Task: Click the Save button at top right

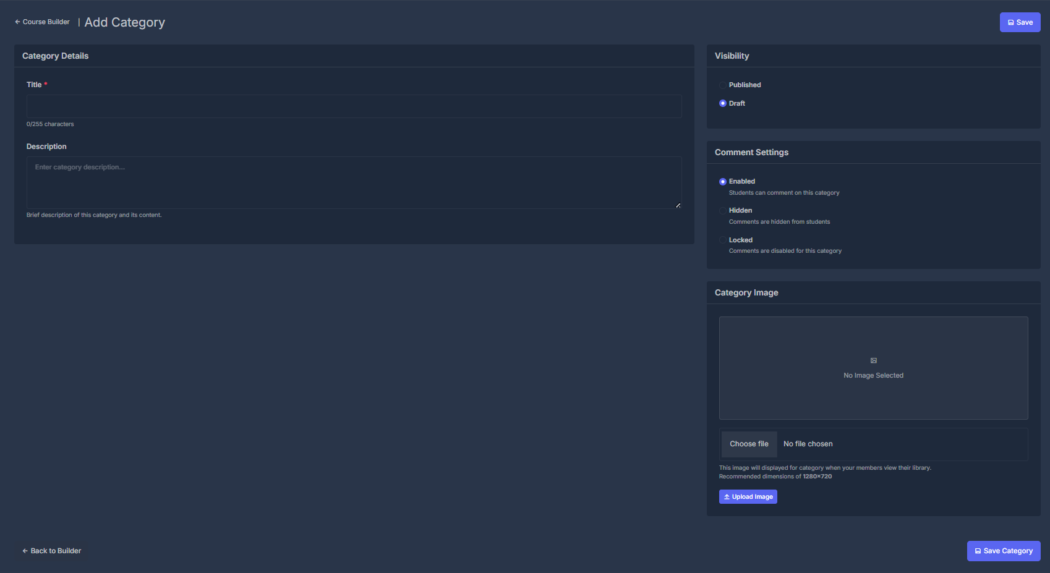Action: point(1020,22)
